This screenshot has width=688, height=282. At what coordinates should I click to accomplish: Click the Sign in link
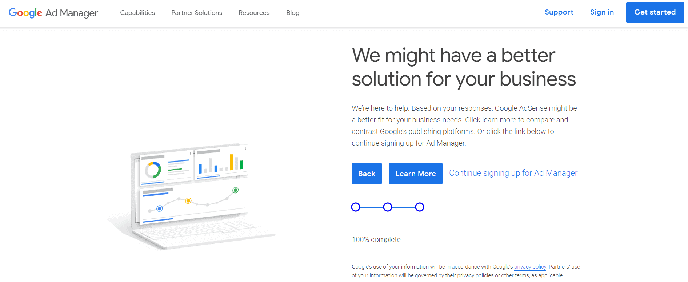[x=602, y=12]
